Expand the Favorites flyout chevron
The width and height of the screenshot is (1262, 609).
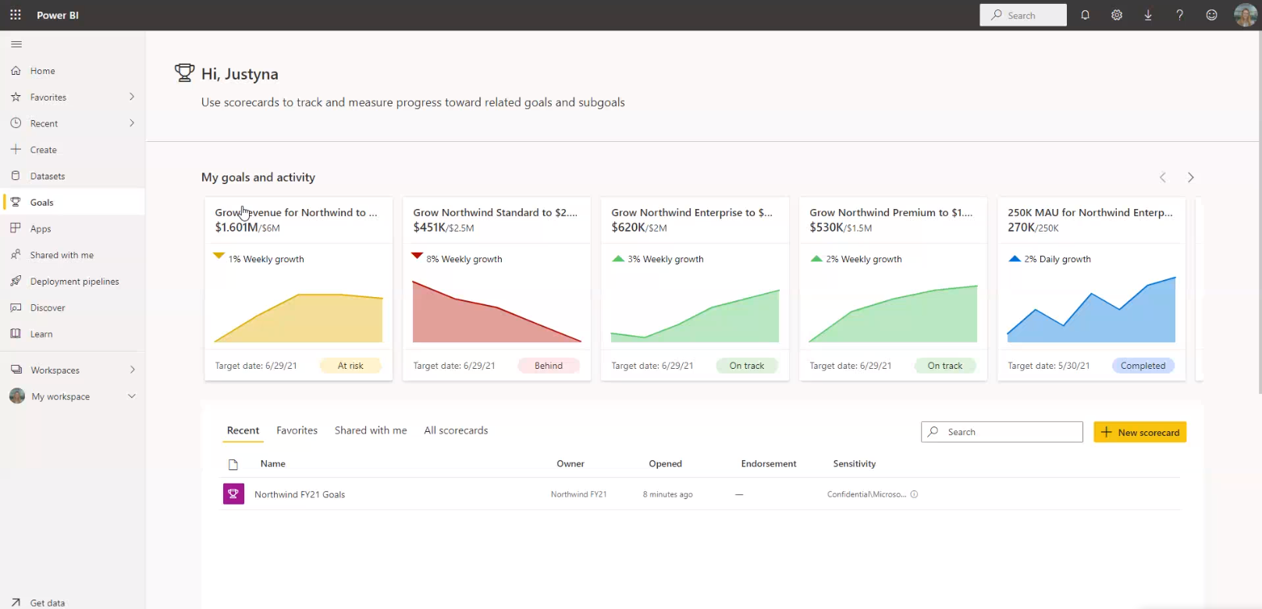coord(131,97)
